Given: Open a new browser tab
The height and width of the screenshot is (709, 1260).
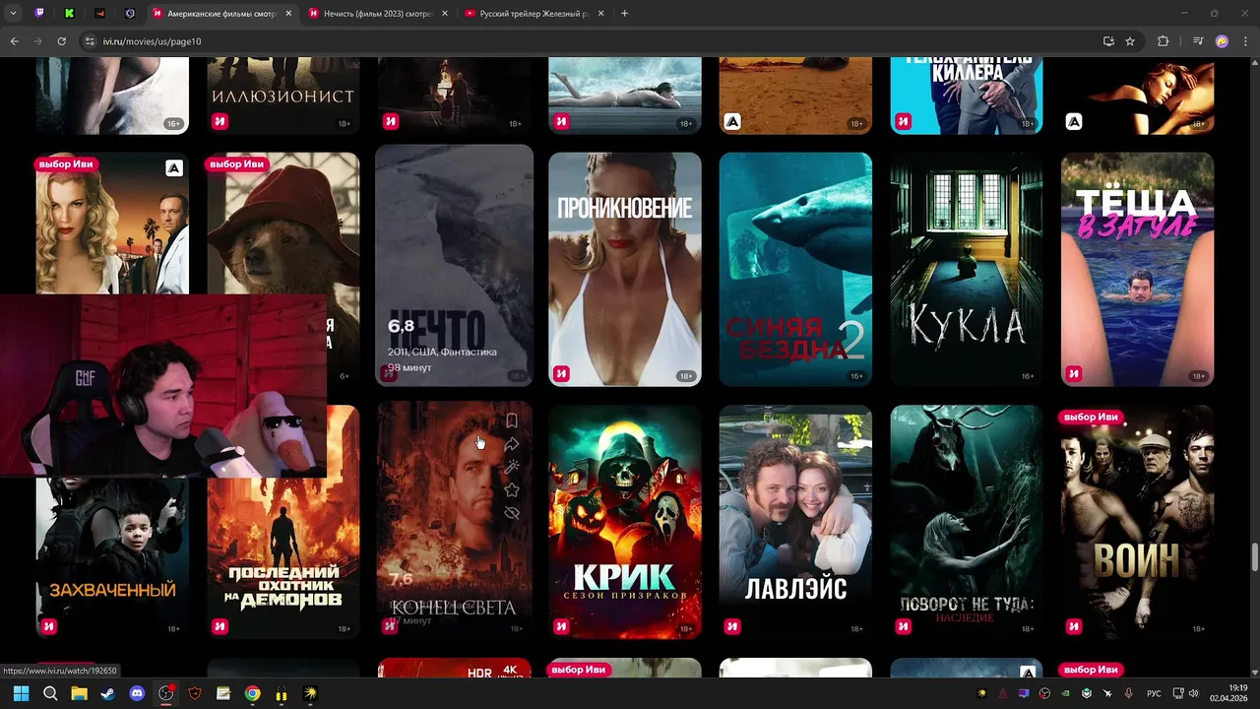Looking at the screenshot, I should [x=624, y=14].
